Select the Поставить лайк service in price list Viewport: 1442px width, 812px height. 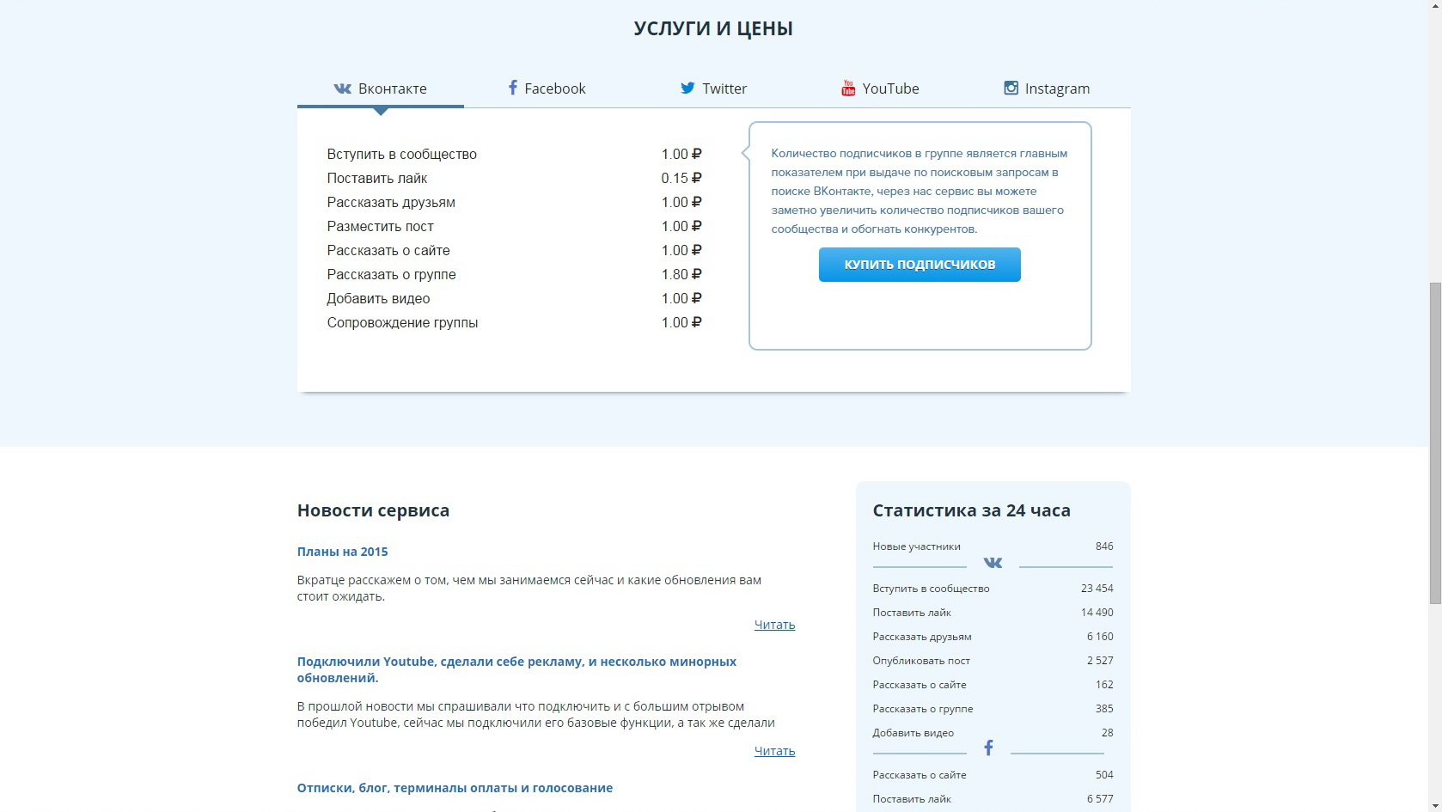point(514,179)
